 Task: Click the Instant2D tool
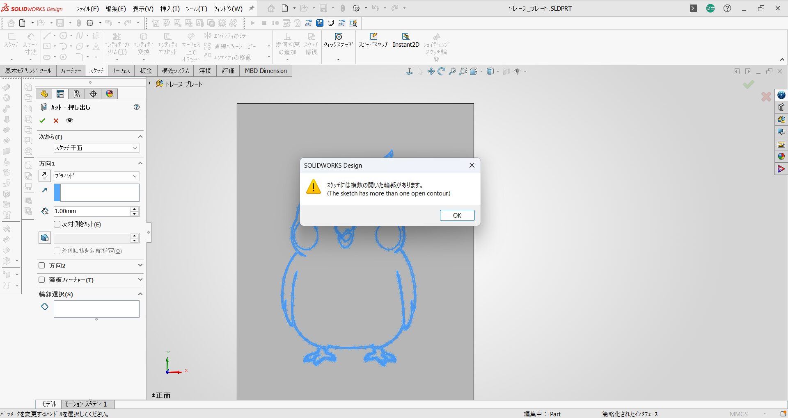click(406, 40)
